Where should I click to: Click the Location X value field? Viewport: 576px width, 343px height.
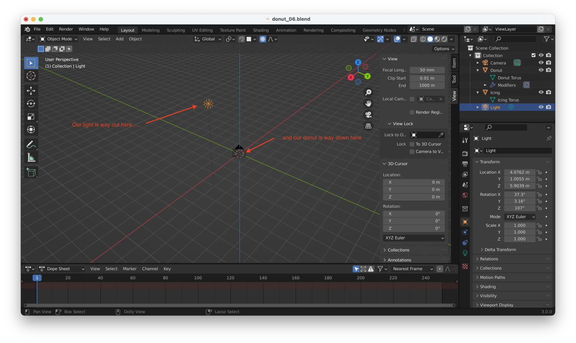pos(519,172)
